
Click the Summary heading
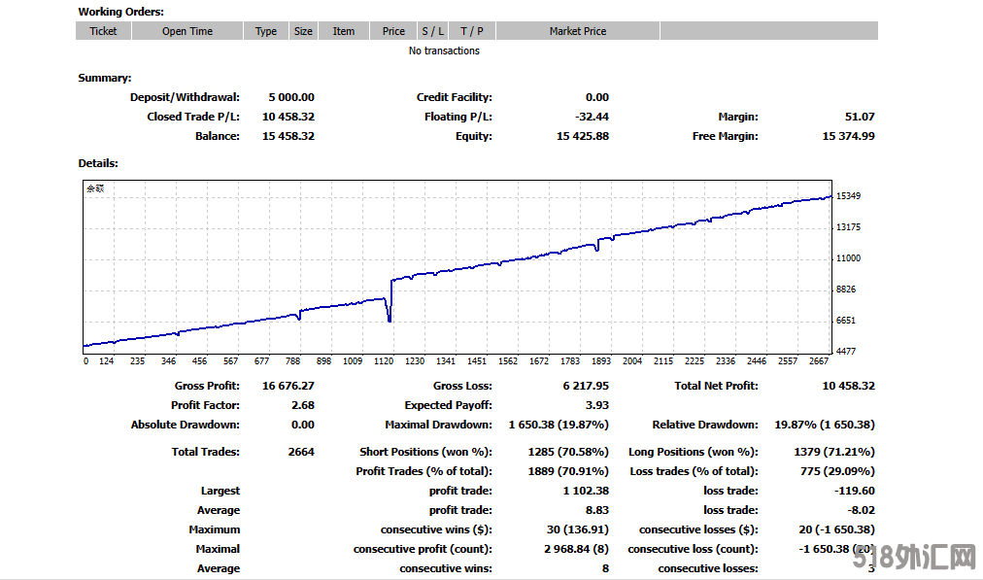tap(105, 78)
